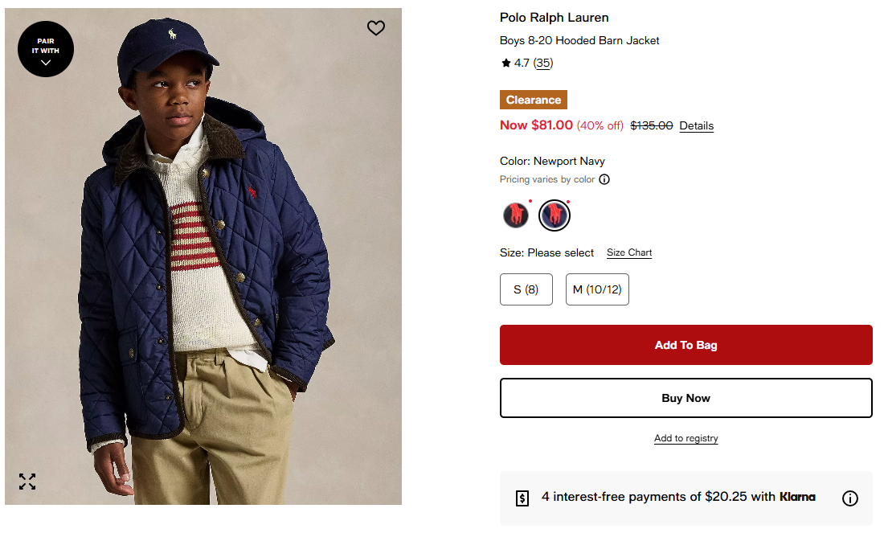Click the rating star icon
The height and width of the screenshot is (533, 884).
click(505, 63)
